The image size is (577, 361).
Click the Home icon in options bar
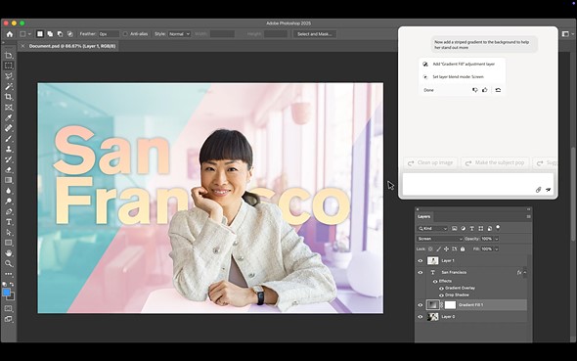10,34
